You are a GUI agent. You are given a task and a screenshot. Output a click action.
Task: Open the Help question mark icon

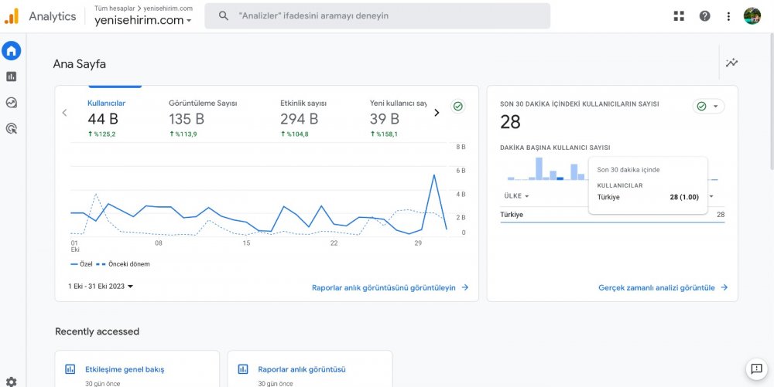coord(704,16)
